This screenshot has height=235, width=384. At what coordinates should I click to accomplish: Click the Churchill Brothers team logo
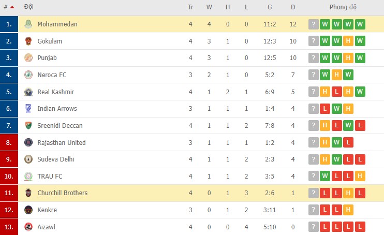(x=28, y=193)
